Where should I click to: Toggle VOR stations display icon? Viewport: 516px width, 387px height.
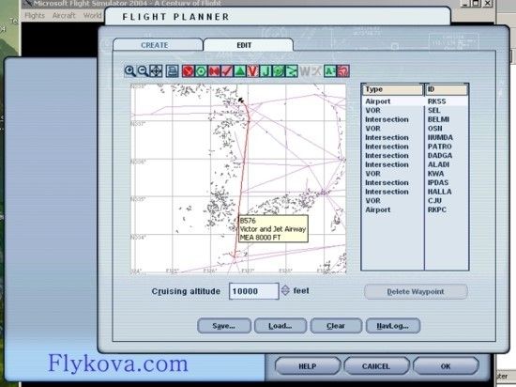click(201, 70)
